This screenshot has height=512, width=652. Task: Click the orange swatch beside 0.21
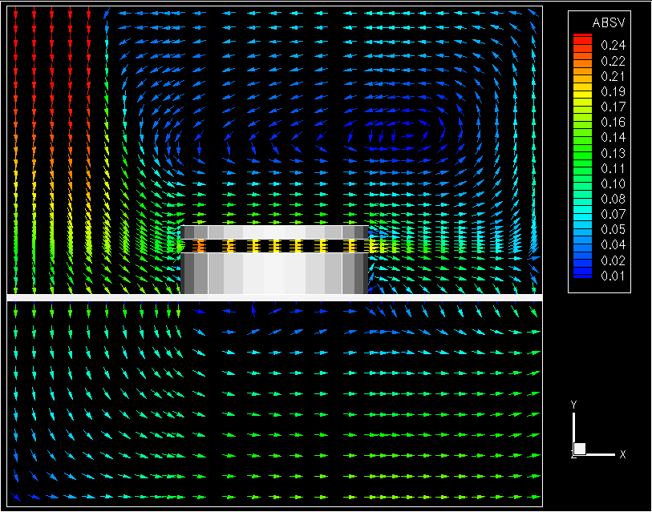pyautogui.click(x=583, y=76)
